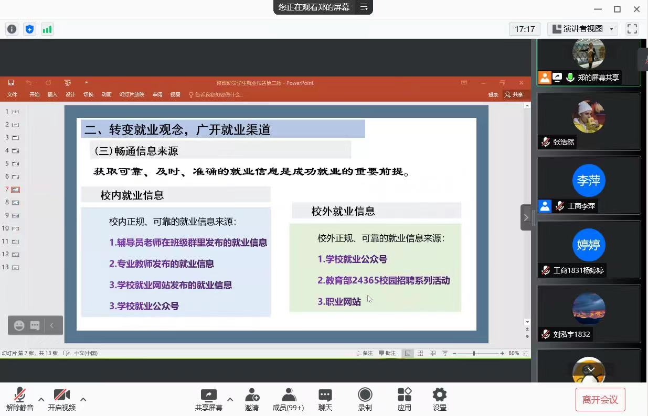The height and width of the screenshot is (416, 648).
Task: Expand video options arrow beside 开启视频
Action: click(x=83, y=399)
